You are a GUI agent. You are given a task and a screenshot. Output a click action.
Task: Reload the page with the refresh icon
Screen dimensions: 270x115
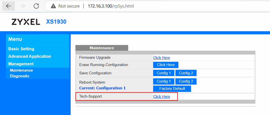tap(36, 6)
